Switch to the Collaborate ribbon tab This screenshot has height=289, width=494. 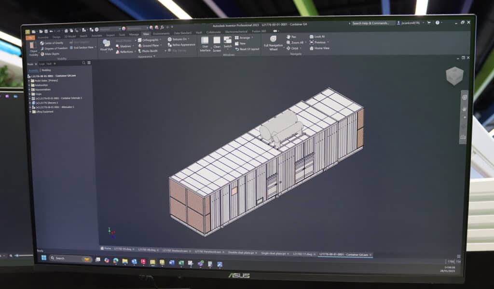(214, 32)
